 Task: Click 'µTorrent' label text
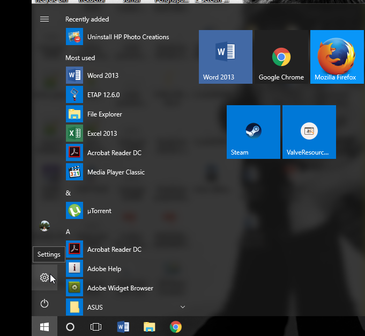click(x=99, y=211)
